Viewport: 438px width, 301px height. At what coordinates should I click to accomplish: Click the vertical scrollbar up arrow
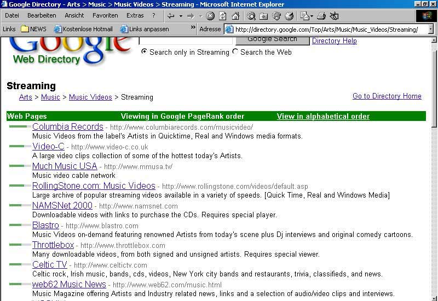coord(434,40)
